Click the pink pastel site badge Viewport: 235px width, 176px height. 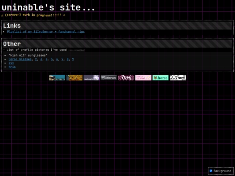(x=143, y=78)
